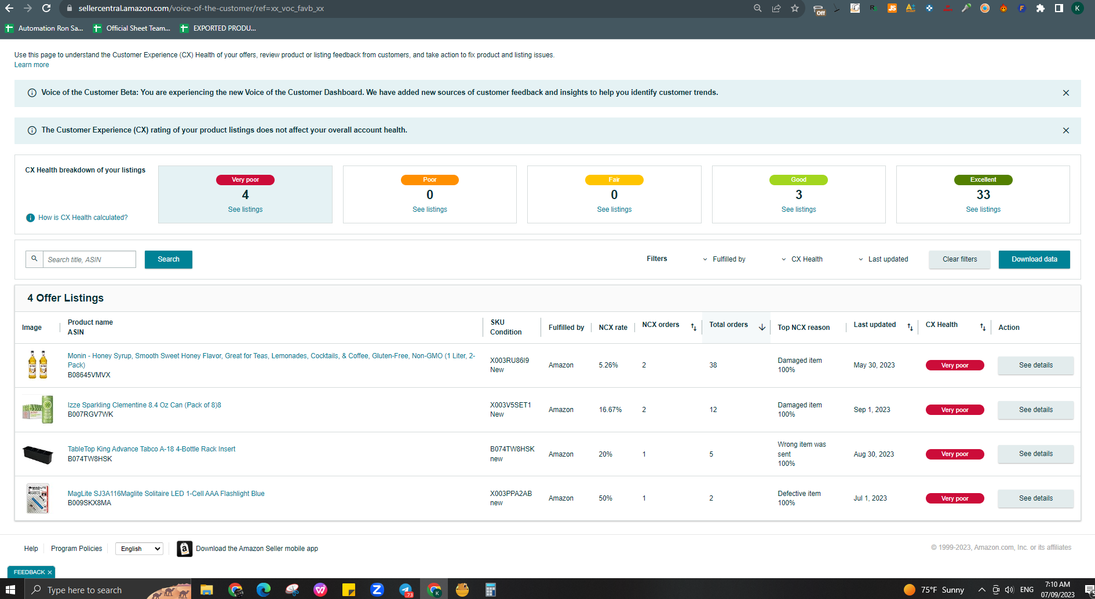Sort by Last updated arrows

[x=910, y=328]
